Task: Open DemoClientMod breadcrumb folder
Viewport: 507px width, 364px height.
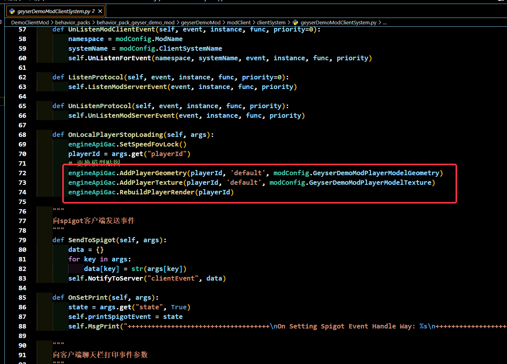Action: click(x=30, y=23)
